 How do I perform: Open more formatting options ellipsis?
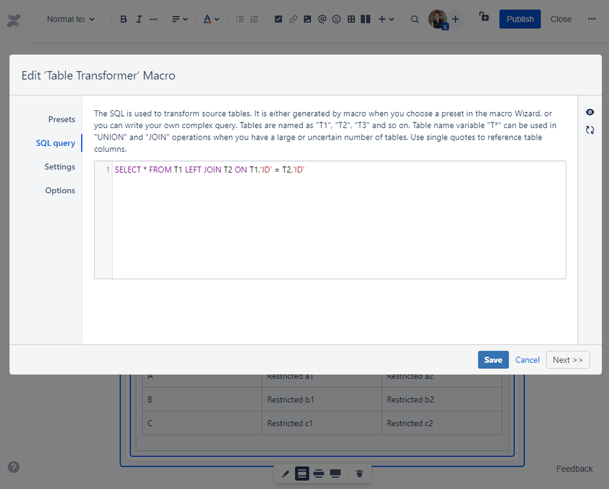pos(154,19)
